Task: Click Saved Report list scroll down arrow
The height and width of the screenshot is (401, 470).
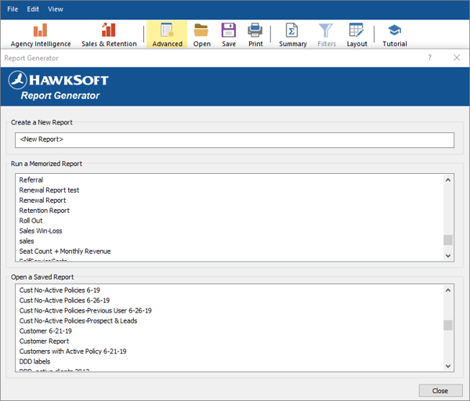Action: 448,366
